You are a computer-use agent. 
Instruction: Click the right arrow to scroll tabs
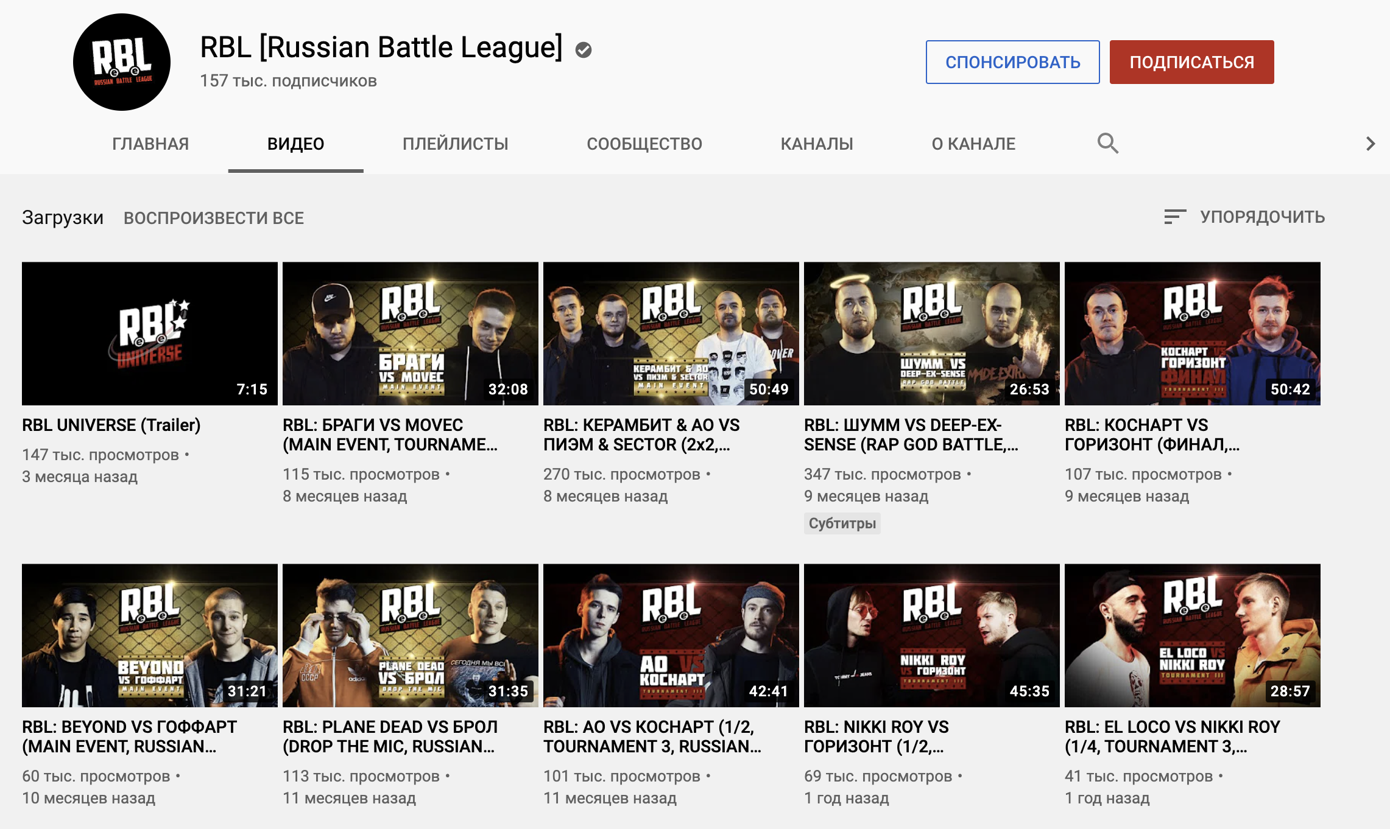coord(1370,144)
